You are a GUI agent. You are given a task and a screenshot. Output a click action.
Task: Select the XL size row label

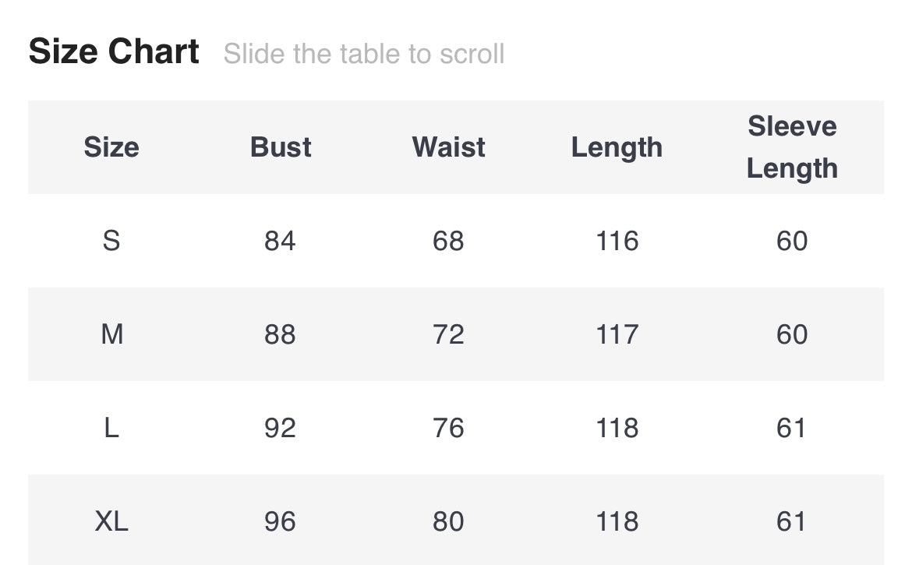(x=111, y=521)
